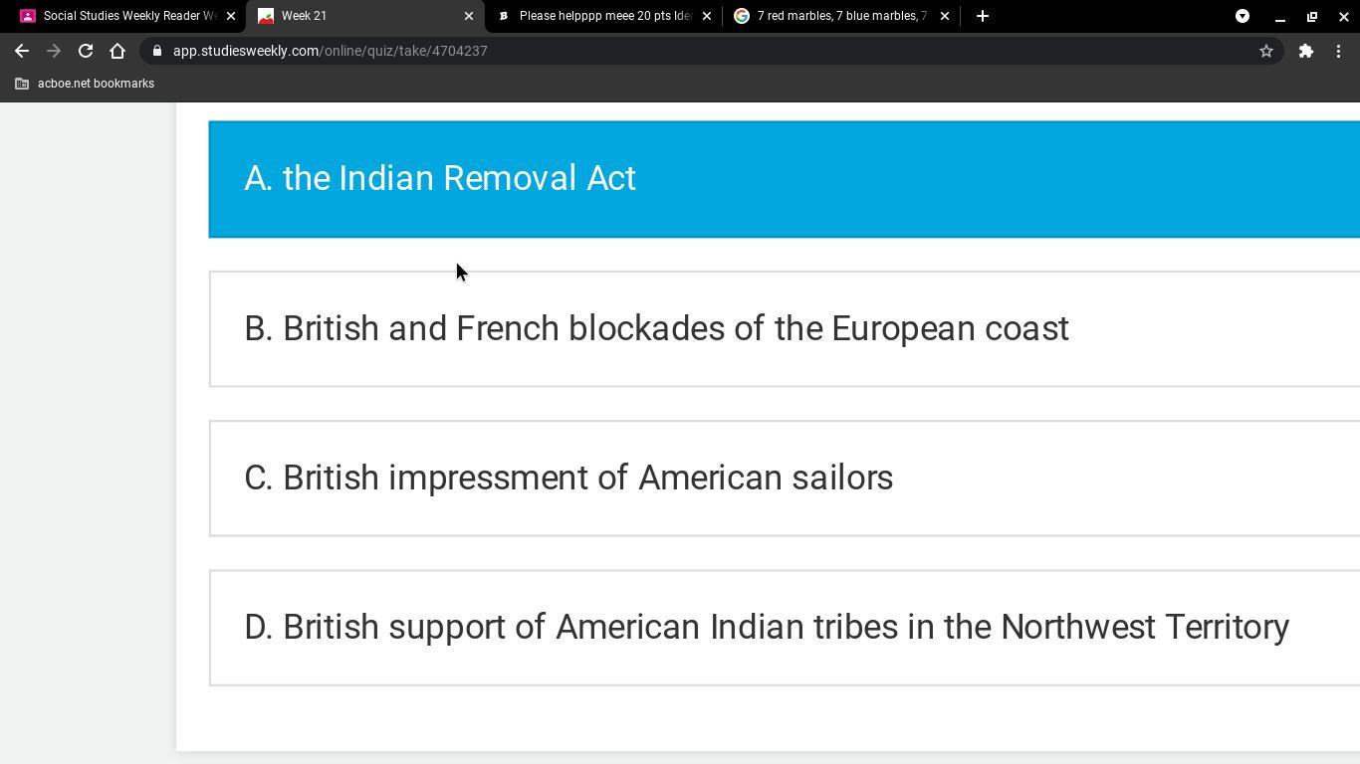Image resolution: width=1360 pixels, height=764 pixels.
Task: Select answer A the Indian Removal Act
Action: coord(784,179)
